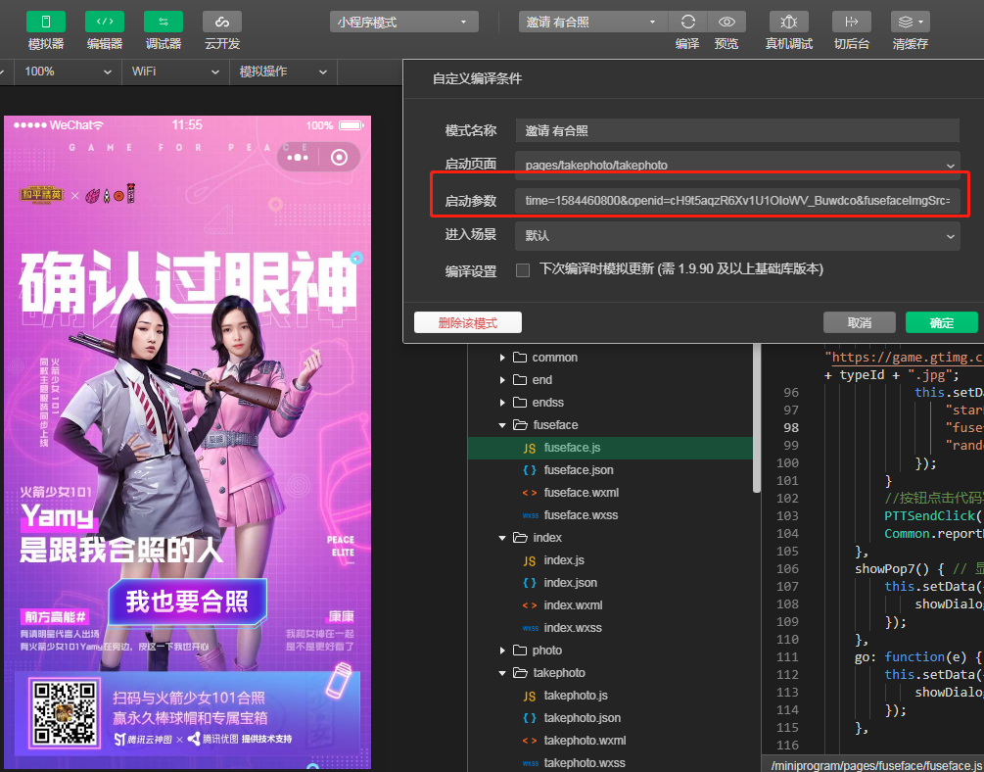Viewport: 984px width, 772px height.
Task: Click the game.gtimg URL link in code
Action: point(908,358)
